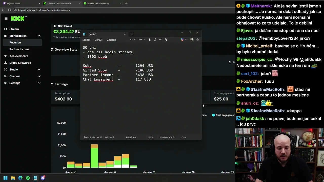Click the Gifted Suby line in Notepad

(x=118, y=70)
